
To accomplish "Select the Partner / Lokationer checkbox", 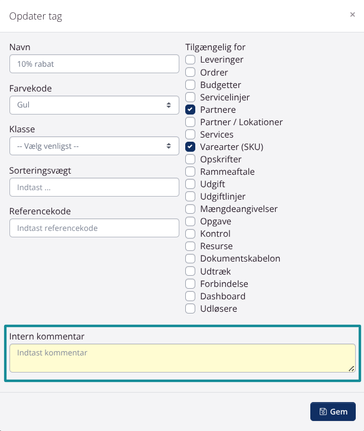I will click(190, 122).
